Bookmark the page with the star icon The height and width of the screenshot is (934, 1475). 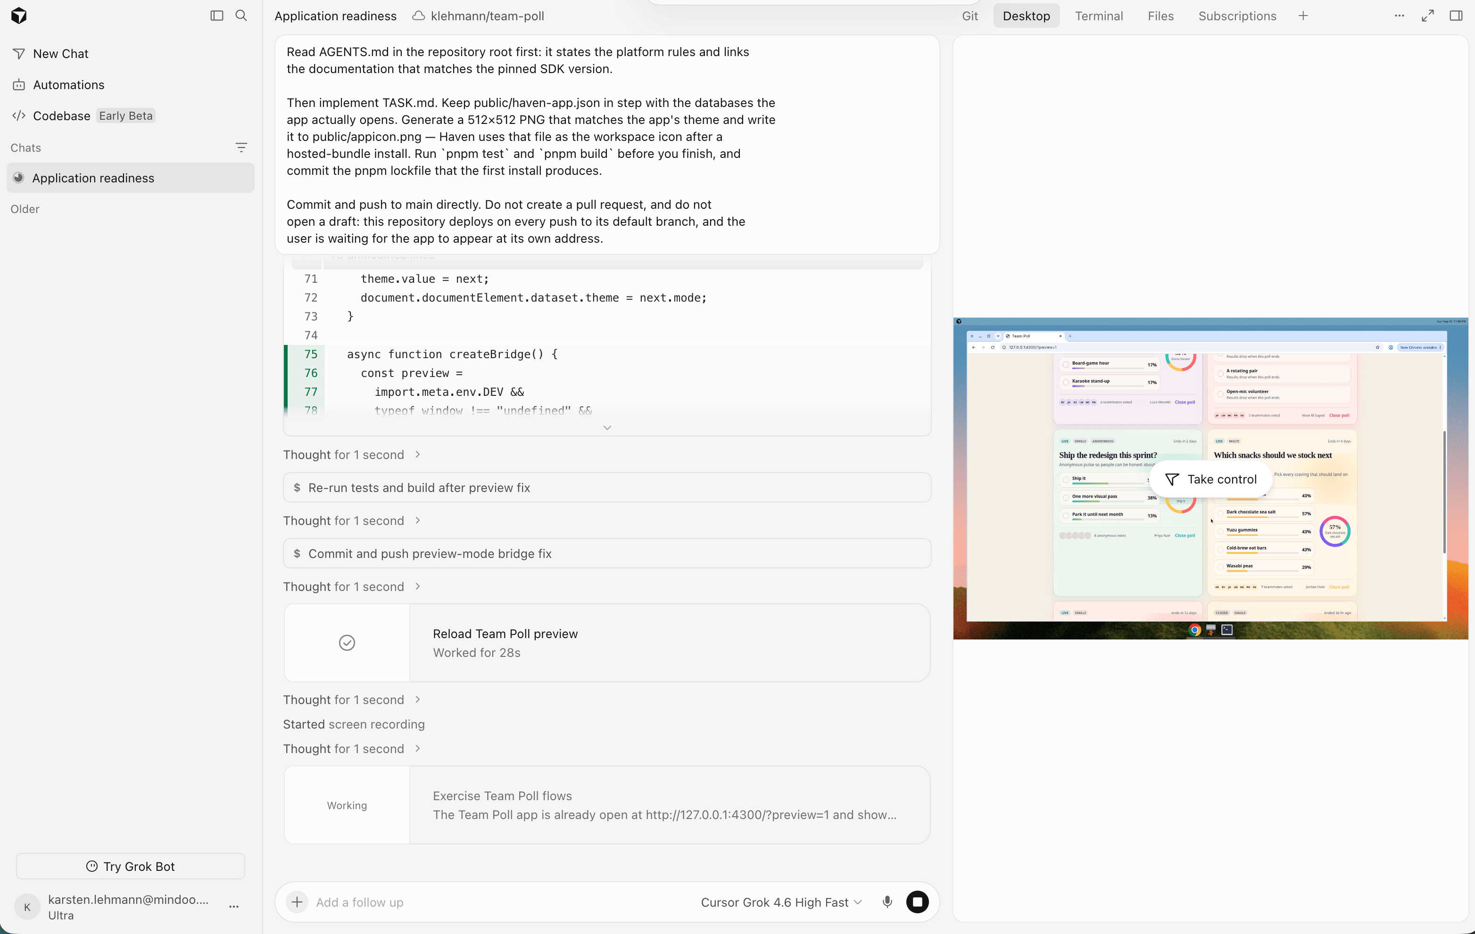point(1377,347)
